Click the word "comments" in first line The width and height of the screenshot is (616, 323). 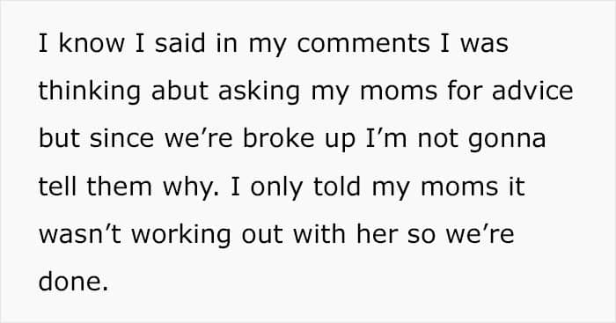(x=363, y=44)
